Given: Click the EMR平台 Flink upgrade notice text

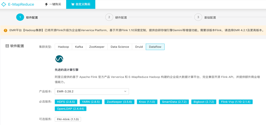Looking at the screenshot, I should [136, 30].
